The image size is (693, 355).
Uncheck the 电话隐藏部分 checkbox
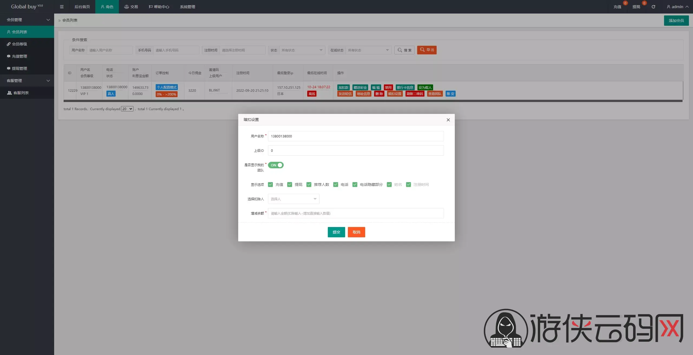tap(355, 185)
